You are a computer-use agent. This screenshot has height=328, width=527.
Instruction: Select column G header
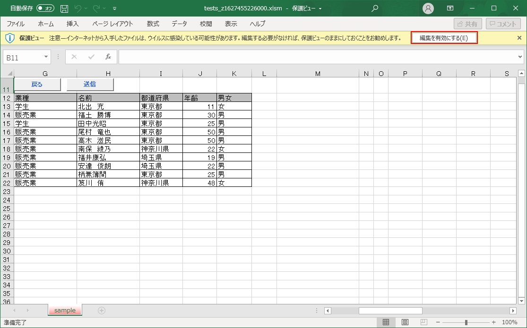tap(45, 74)
